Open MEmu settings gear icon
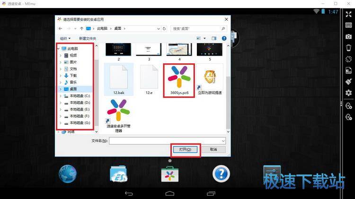This screenshot has width=355, height=199. tap(349, 93)
